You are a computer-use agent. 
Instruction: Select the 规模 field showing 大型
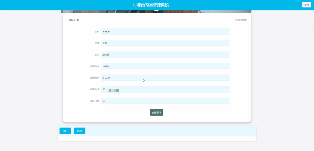(165, 43)
